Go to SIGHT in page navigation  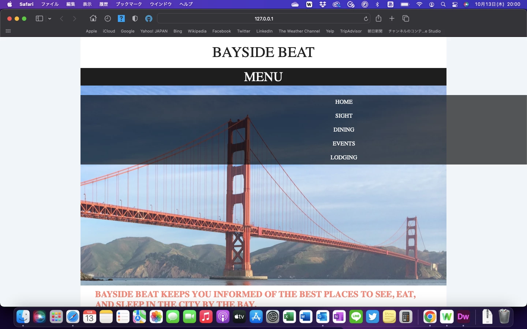click(x=344, y=116)
